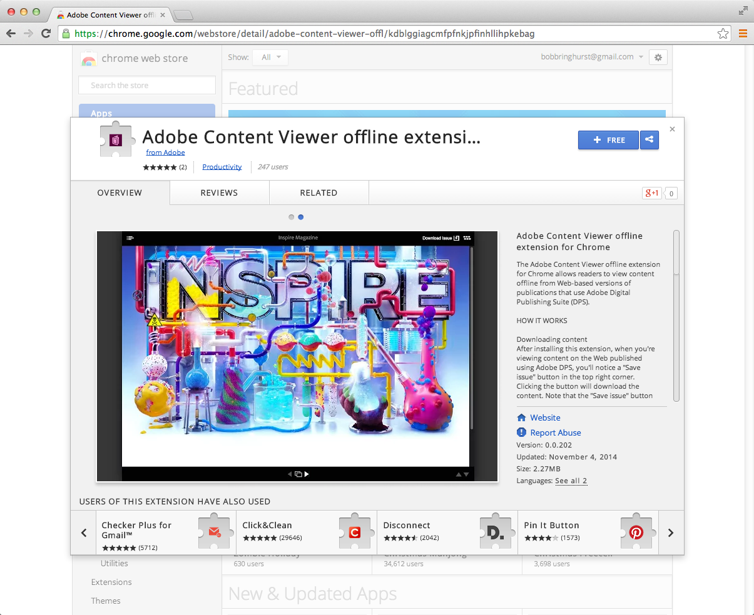Open the settings gear menu
The width and height of the screenshot is (754, 615).
pyautogui.click(x=658, y=57)
